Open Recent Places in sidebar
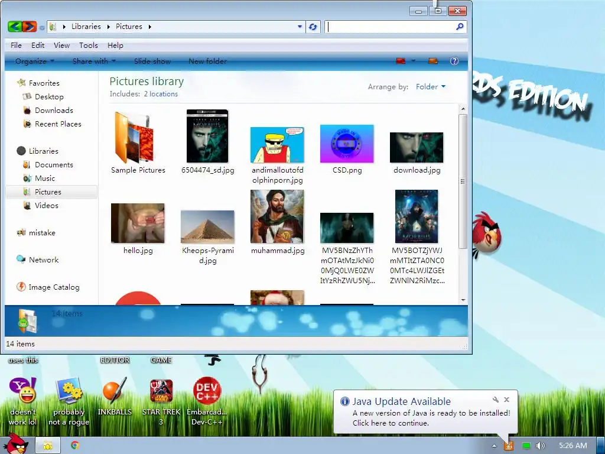The image size is (605, 454). (x=58, y=124)
